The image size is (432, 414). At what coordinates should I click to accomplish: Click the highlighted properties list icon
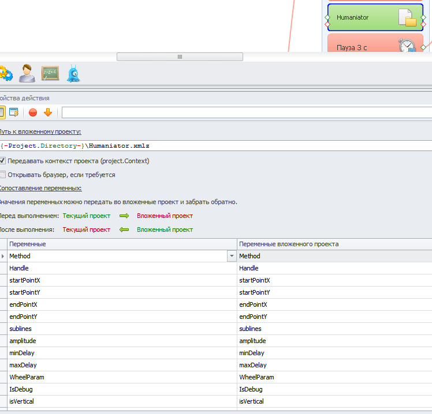2,112
